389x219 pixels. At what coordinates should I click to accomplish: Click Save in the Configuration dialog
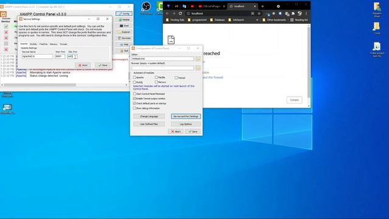[x=193, y=131]
